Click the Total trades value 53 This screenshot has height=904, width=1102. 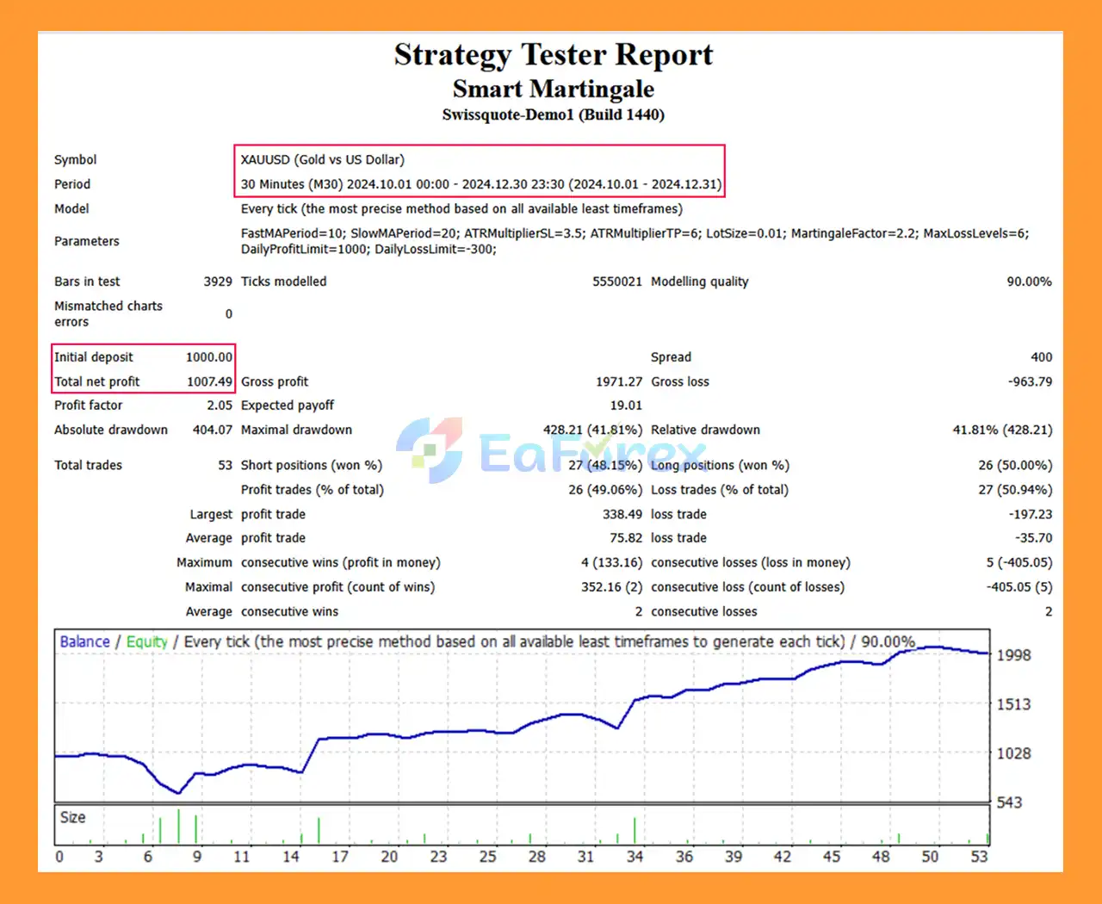tap(225, 465)
